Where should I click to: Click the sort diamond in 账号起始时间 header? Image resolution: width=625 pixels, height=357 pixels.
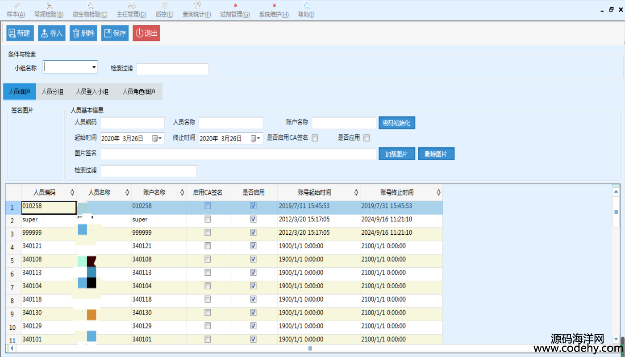(356, 192)
